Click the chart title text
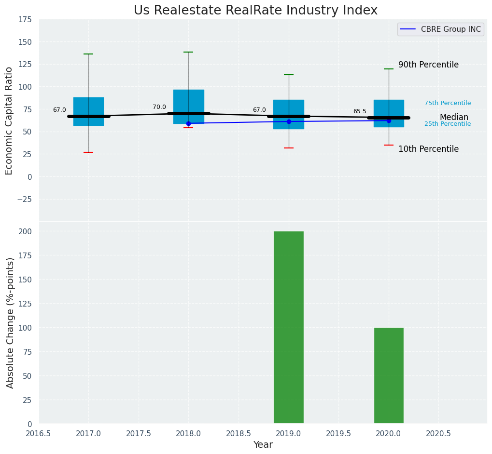The width and height of the screenshot is (492, 454). 255,10
